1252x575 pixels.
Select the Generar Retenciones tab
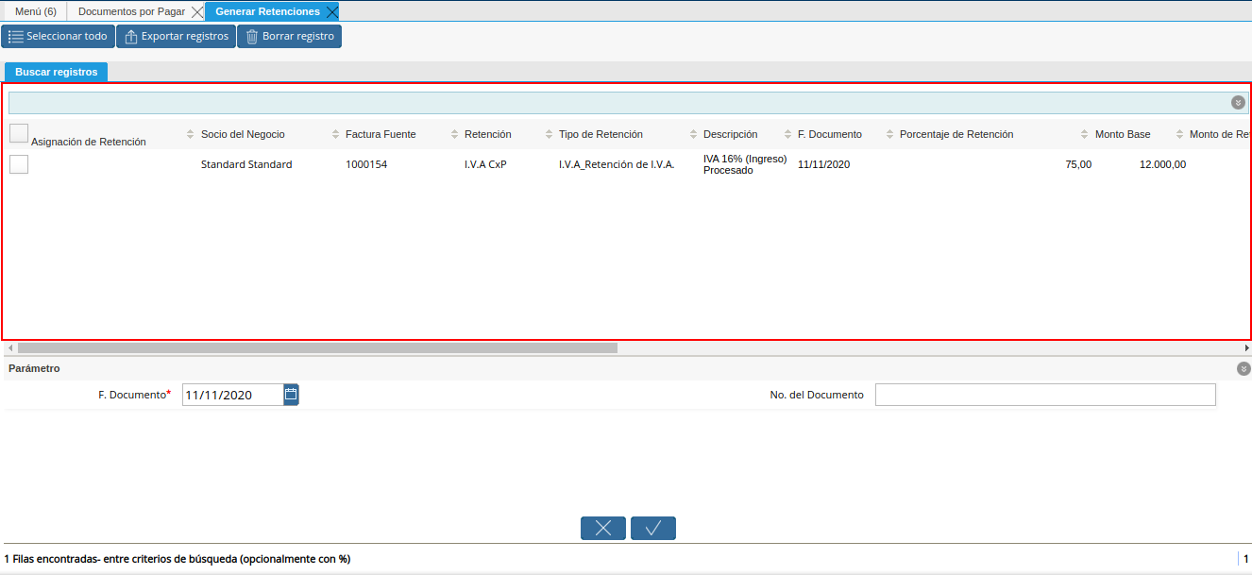click(x=267, y=11)
